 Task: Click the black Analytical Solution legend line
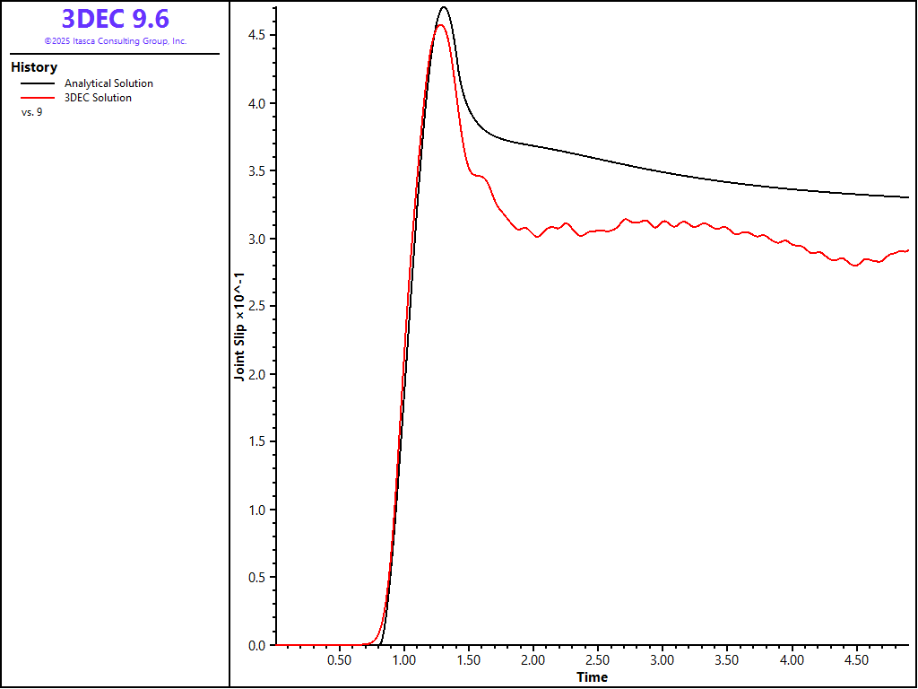coord(38,83)
